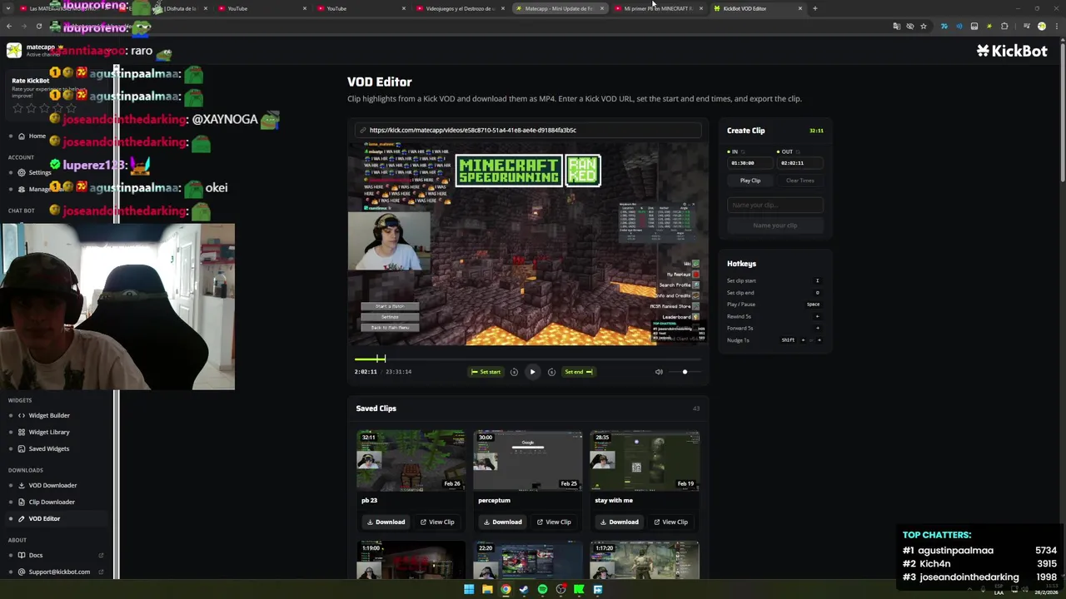Viewport: 1066px width, 599px height.
Task: Click the KickBot logo
Action: coord(1012,51)
